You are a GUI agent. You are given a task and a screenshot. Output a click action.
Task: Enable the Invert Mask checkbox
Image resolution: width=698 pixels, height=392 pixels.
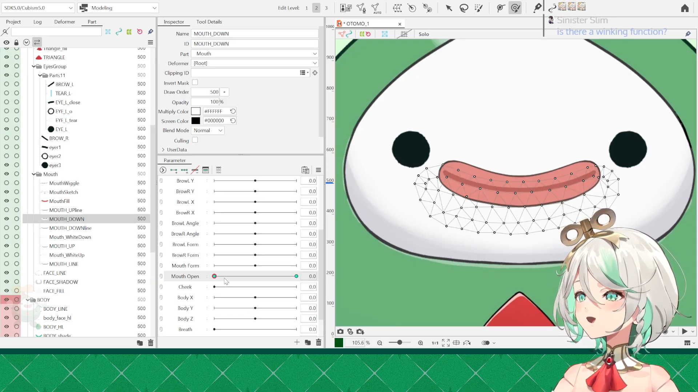coord(195,82)
